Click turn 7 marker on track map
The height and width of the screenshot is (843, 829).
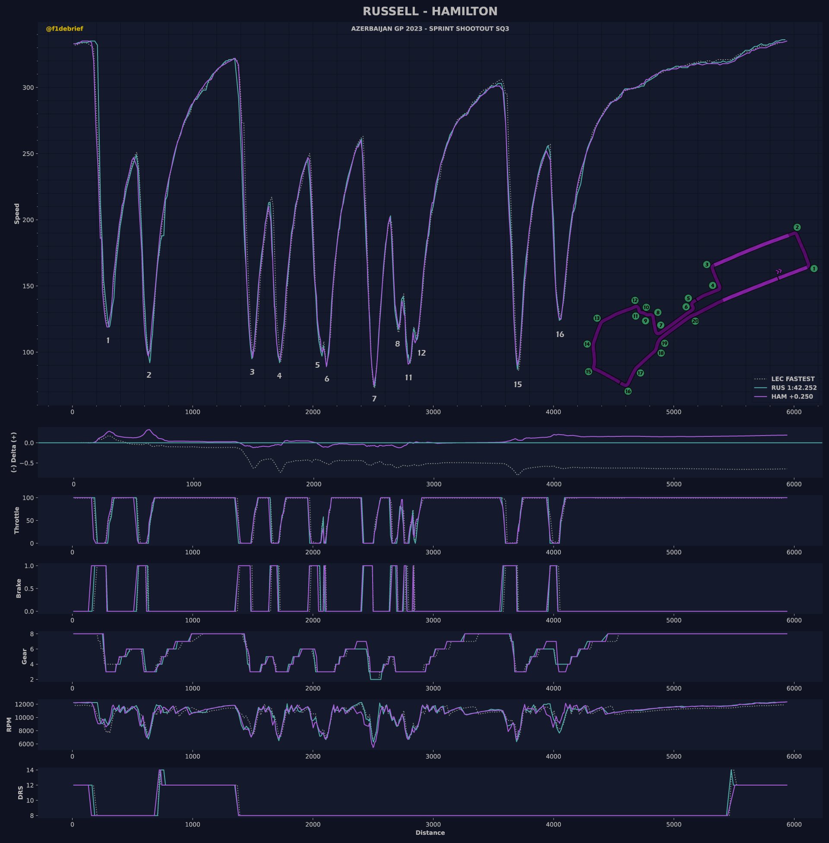coord(661,325)
